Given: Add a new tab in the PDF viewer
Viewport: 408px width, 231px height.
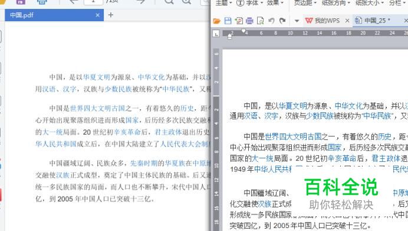Looking at the screenshot, I should [x=111, y=15].
